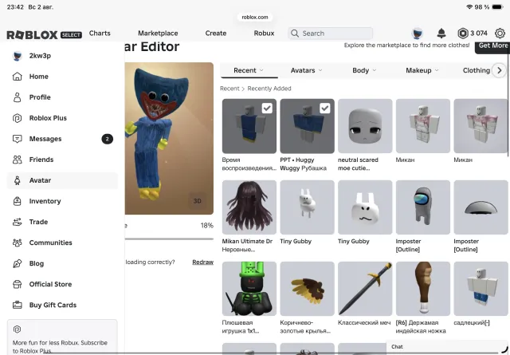Open the Robux menu item
The height and width of the screenshot is (355, 510).
[264, 34]
